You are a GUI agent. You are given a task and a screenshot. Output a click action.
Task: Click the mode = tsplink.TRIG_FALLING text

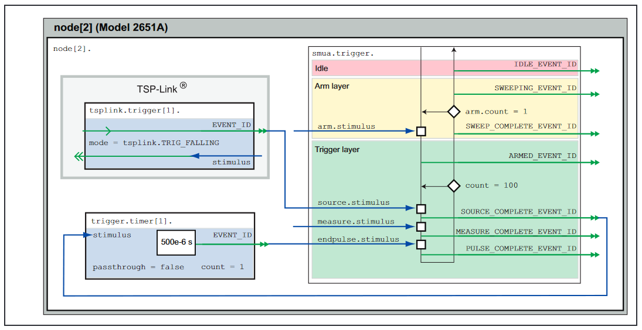[x=154, y=142]
